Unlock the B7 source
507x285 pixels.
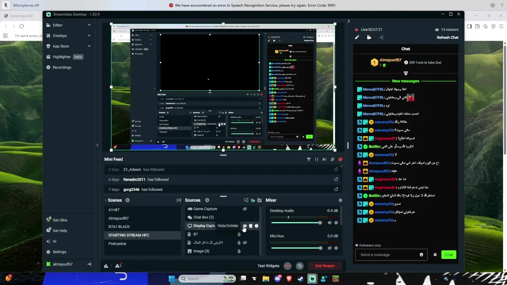(x=239, y=234)
